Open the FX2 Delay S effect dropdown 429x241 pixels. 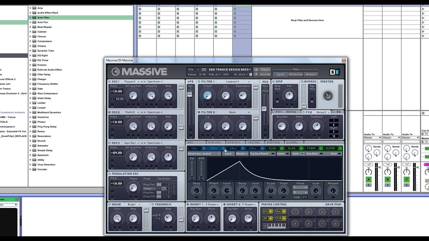[x=322, y=112]
